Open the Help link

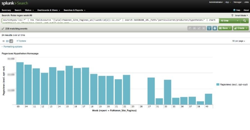tap(238, 10)
